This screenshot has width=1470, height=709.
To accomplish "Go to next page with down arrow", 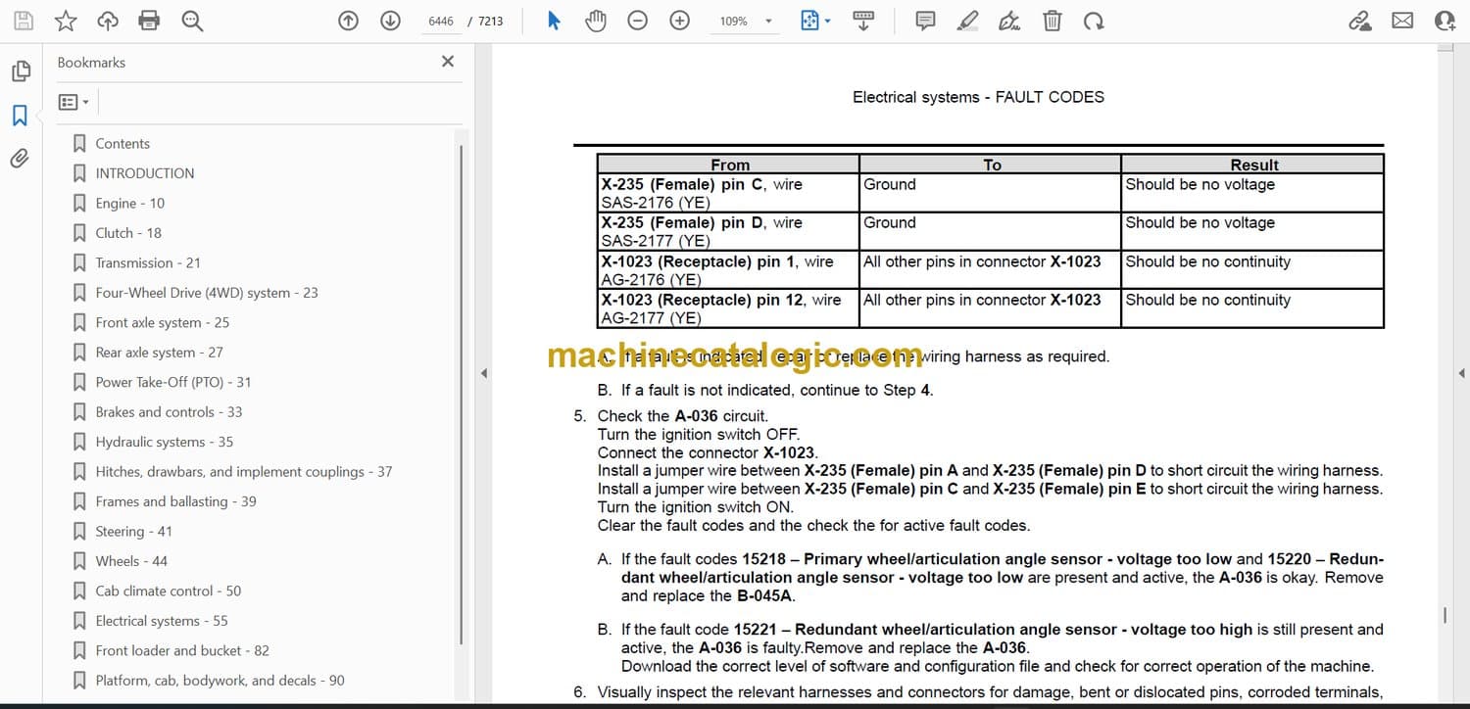I will [x=390, y=21].
